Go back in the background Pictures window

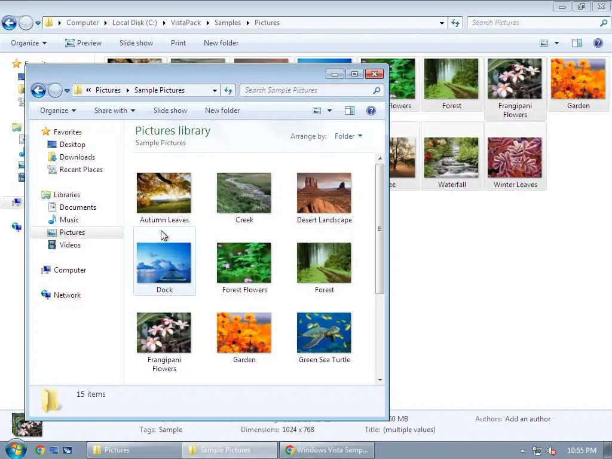pos(10,23)
